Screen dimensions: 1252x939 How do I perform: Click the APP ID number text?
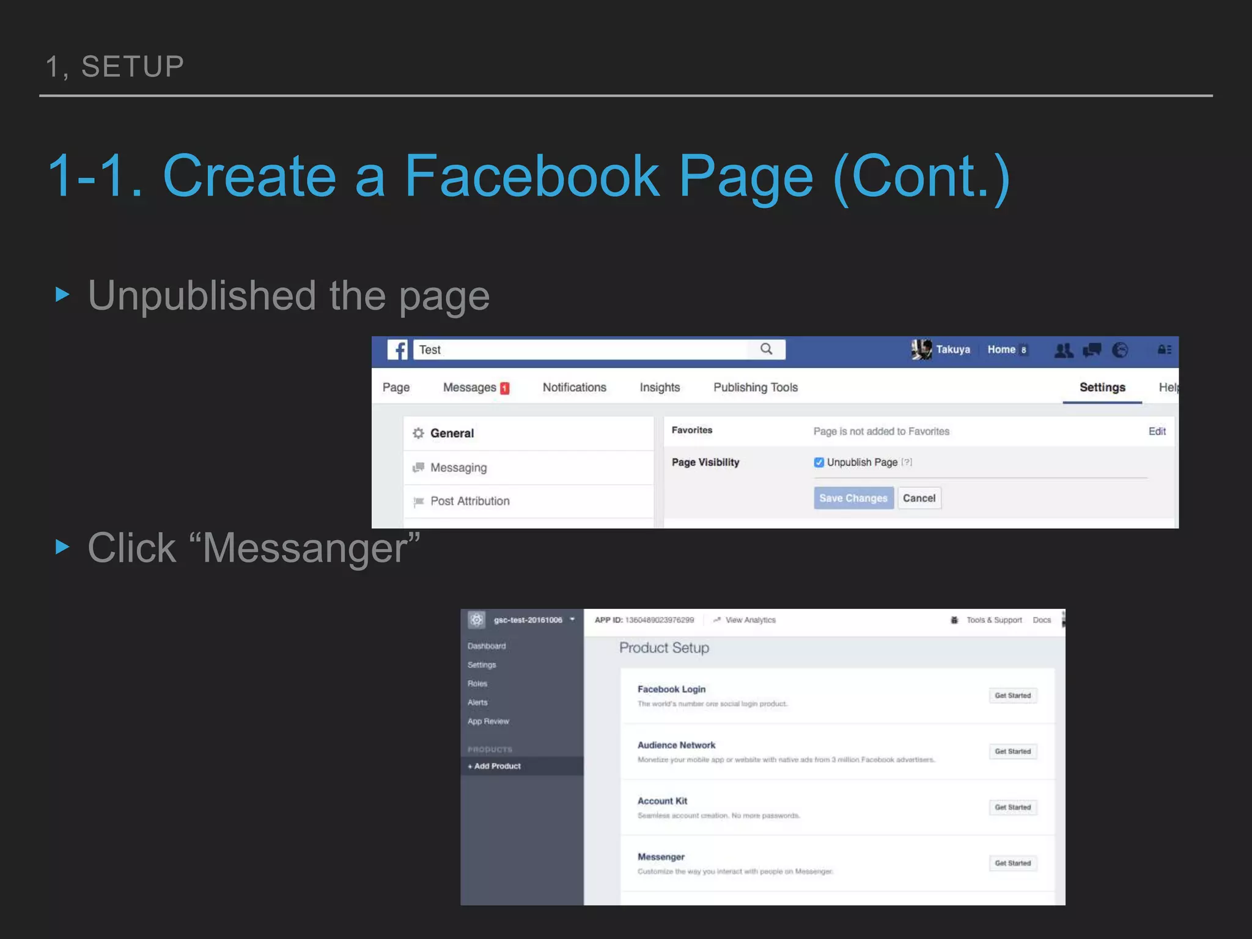click(x=660, y=620)
